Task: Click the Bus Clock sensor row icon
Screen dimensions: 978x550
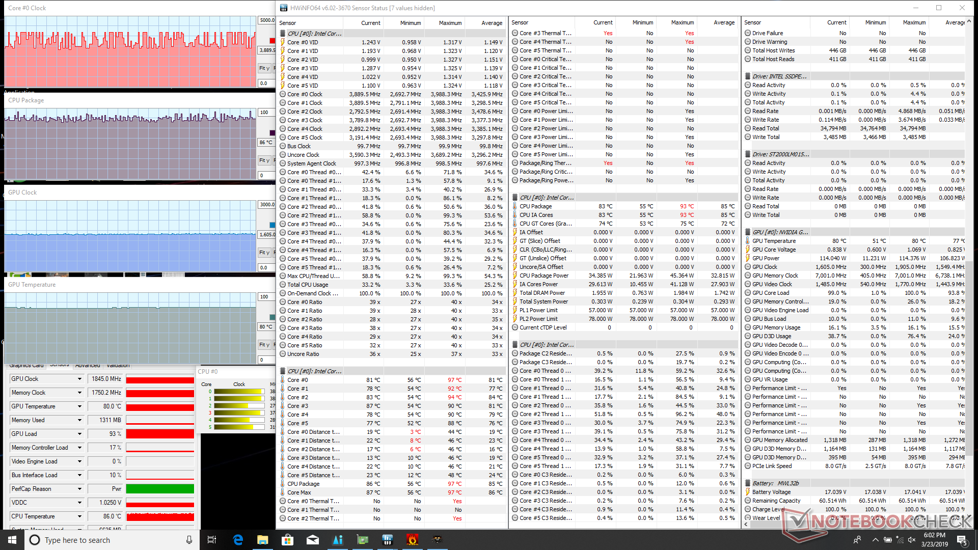Action: pos(283,146)
